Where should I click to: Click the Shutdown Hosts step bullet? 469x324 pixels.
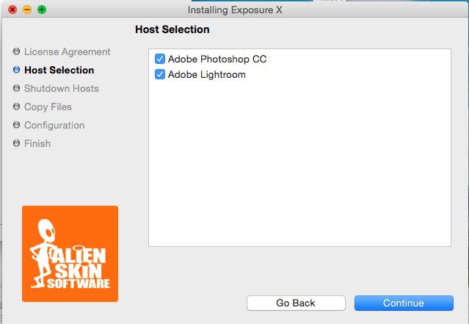point(16,88)
